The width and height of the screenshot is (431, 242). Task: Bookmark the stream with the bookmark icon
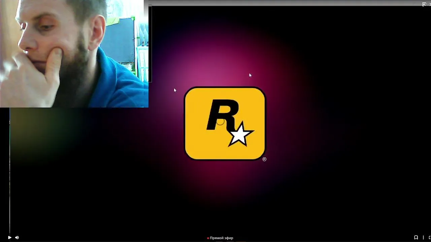(x=416, y=238)
